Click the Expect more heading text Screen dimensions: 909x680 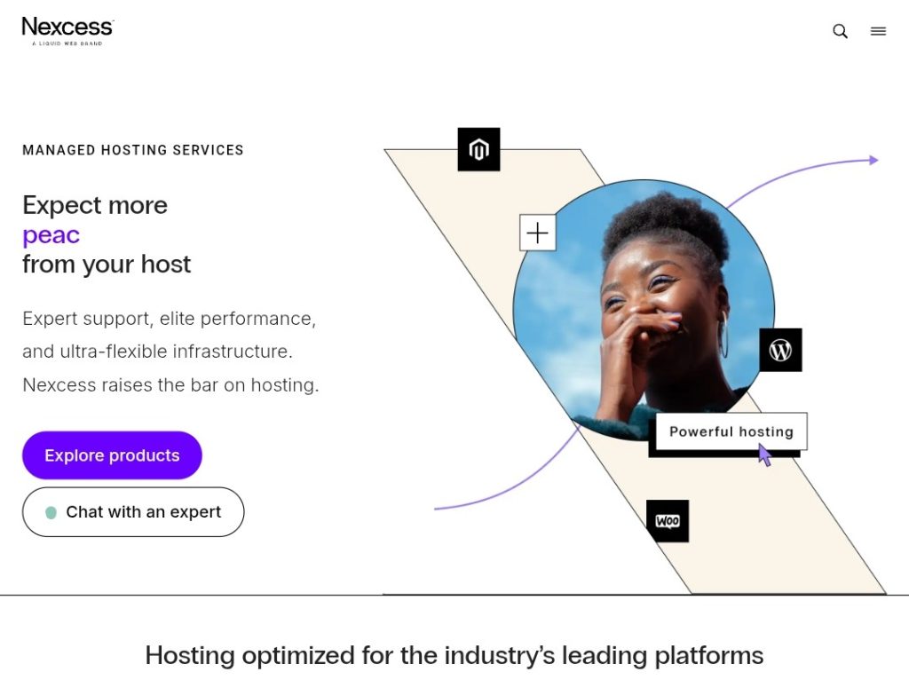pyautogui.click(x=95, y=205)
